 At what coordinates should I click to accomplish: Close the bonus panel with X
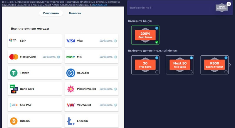tap(229, 4)
